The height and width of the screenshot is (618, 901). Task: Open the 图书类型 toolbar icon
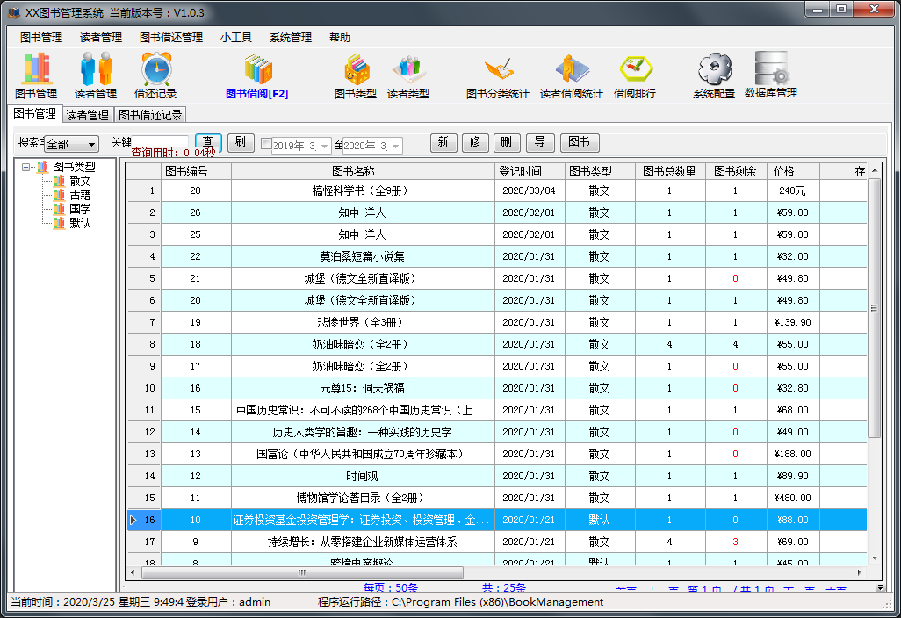(356, 76)
